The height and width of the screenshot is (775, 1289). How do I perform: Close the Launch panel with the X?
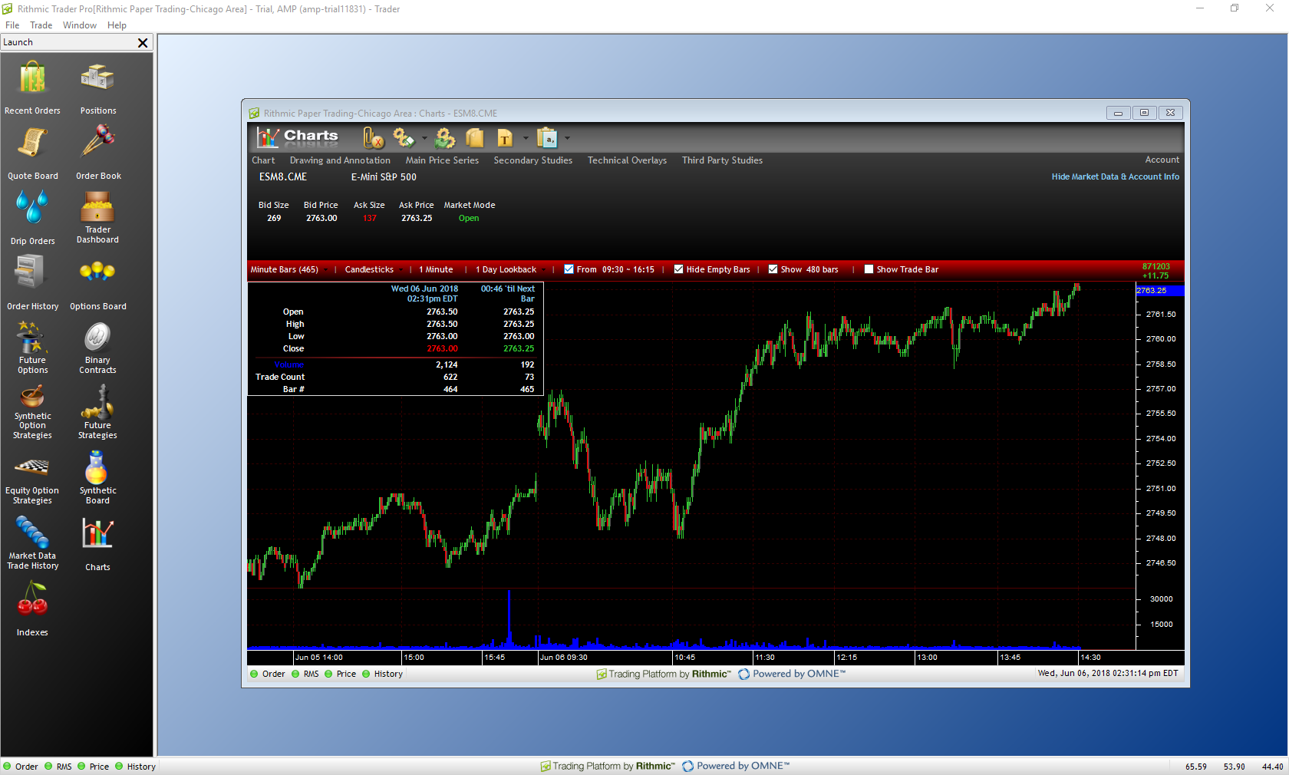[x=142, y=43]
